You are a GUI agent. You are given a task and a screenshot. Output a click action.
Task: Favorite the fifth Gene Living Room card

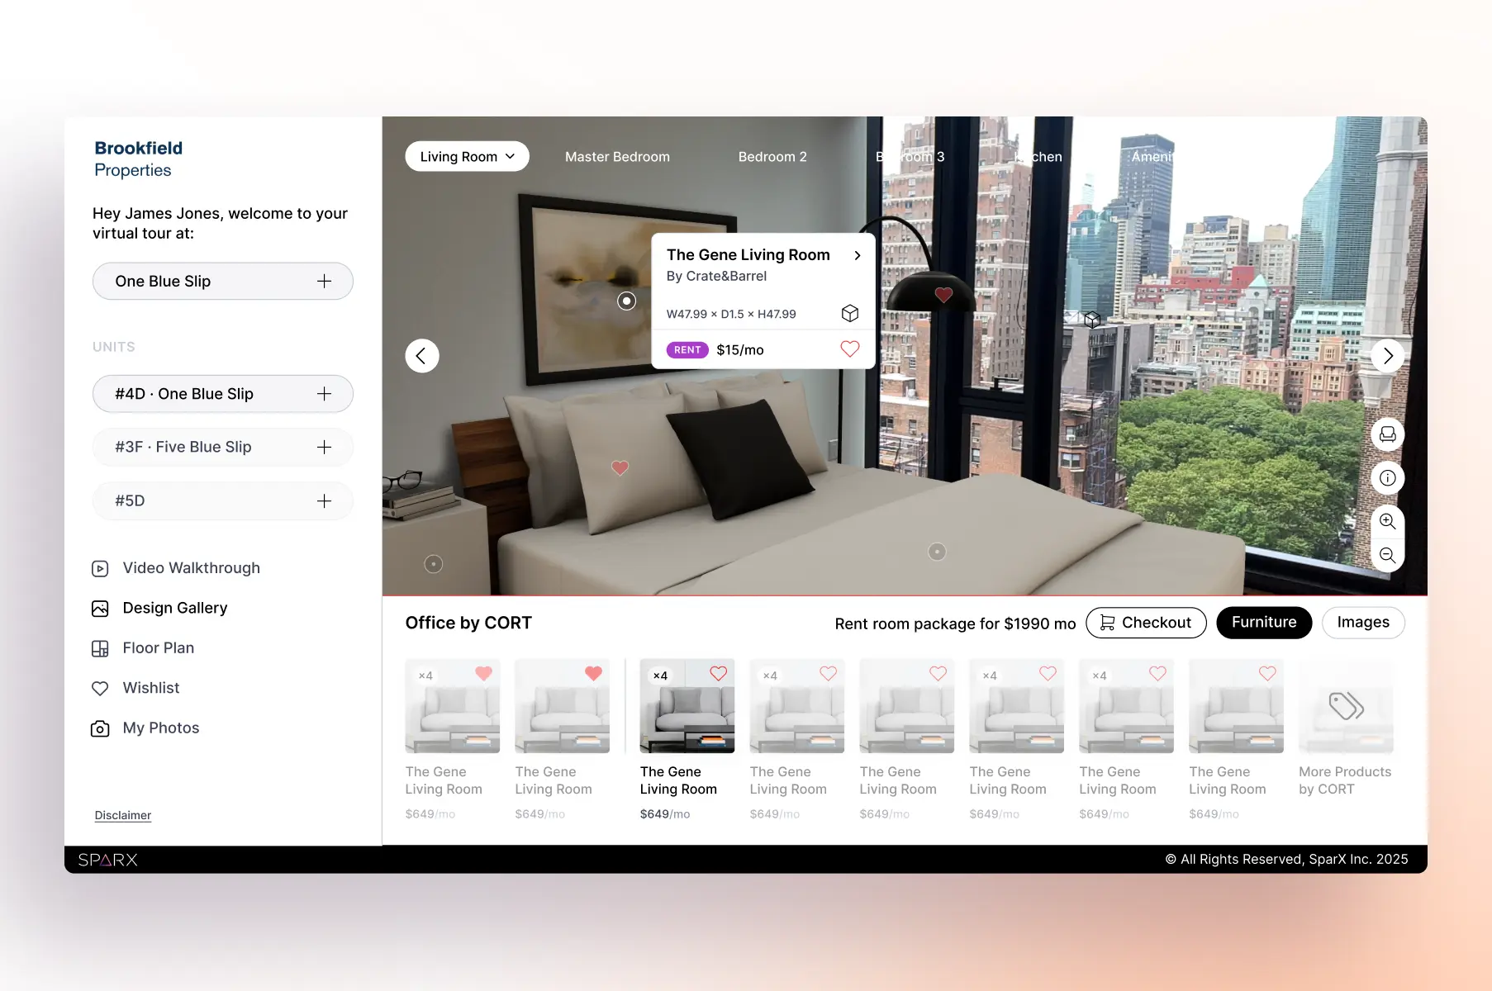pyautogui.click(x=938, y=673)
